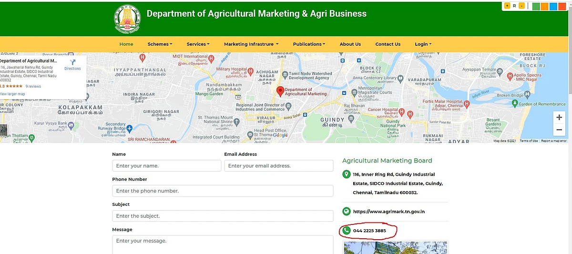The height and width of the screenshot is (254, 572).
Task: Zoom out on the map
Action: tap(559, 129)
